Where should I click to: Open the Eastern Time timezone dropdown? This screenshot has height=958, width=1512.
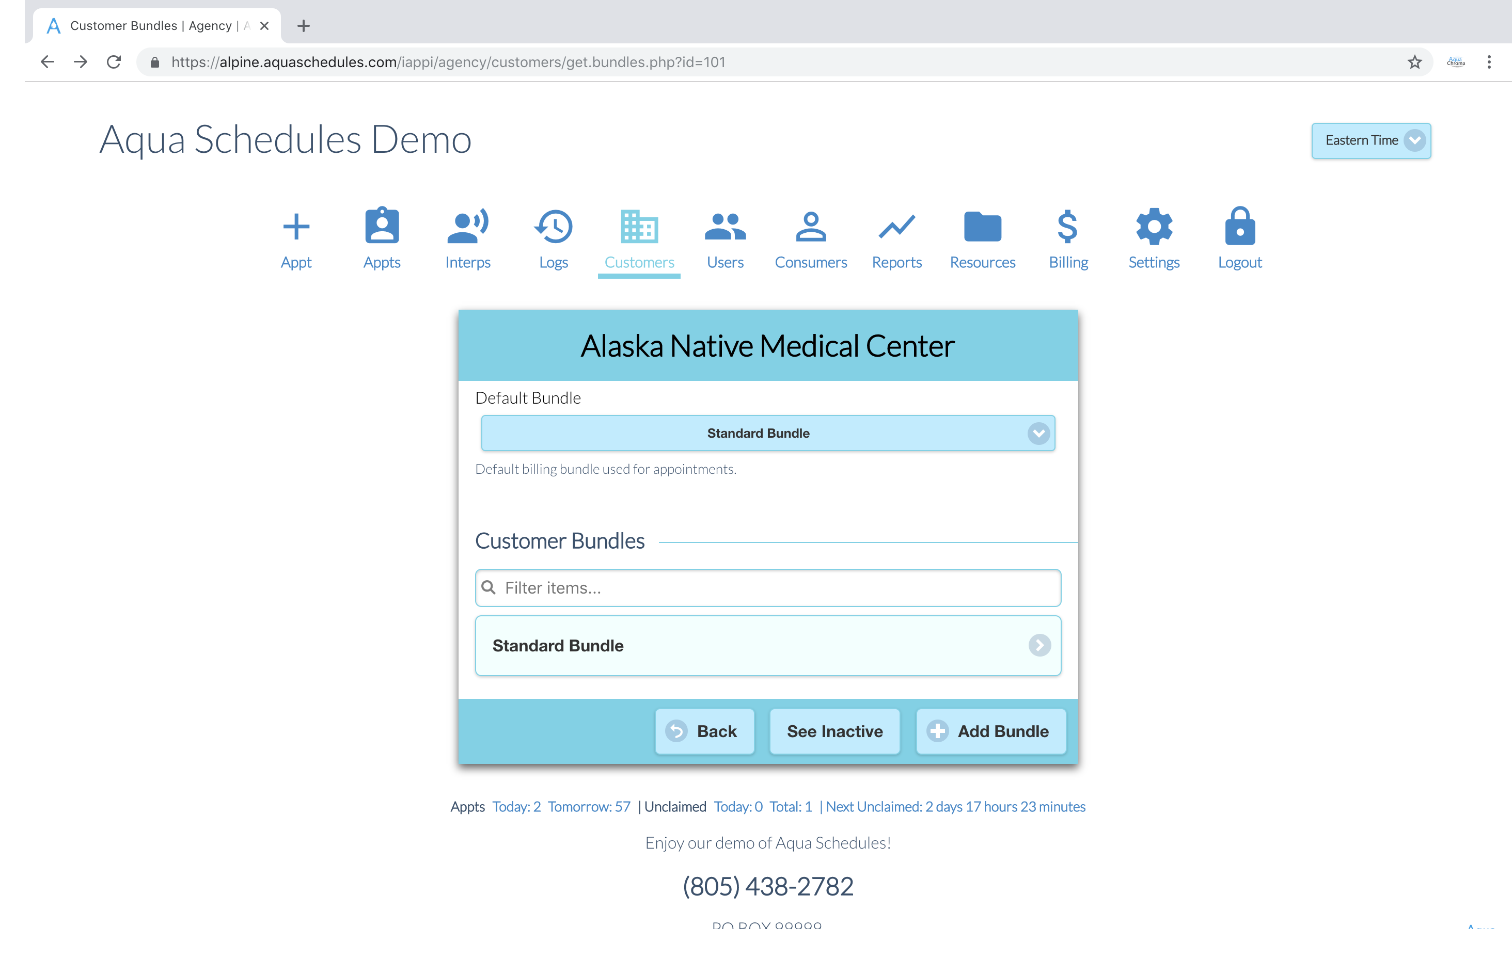pyautogui.click(x=1371, y=140)
